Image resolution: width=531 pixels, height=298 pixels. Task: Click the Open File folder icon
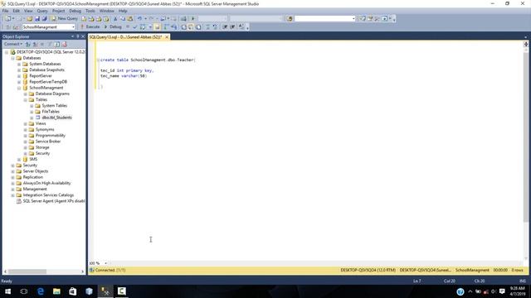click(30, 18)
